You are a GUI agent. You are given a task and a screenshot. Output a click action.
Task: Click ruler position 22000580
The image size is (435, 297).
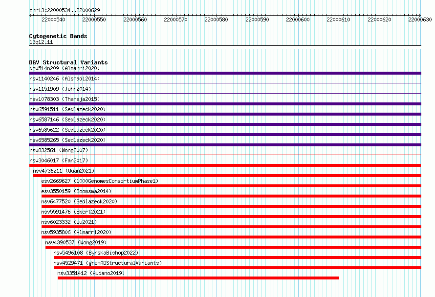tap(216, 20)
